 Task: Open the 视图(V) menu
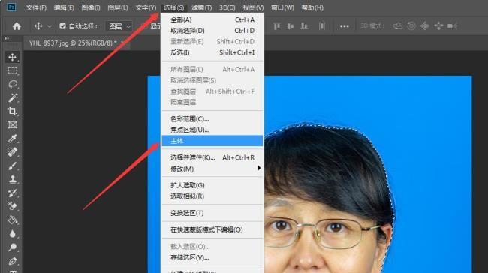click(x=253, y=7)
